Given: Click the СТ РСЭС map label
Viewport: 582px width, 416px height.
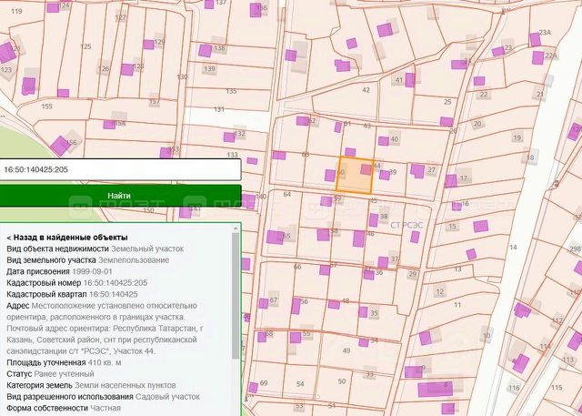Looking at the screenshot, I should (x=406, y=225).
